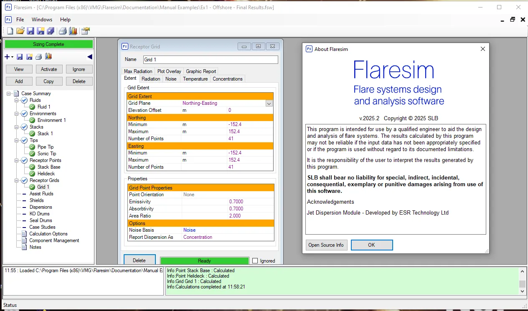Open the Windows menu

[x=42, y=20]
